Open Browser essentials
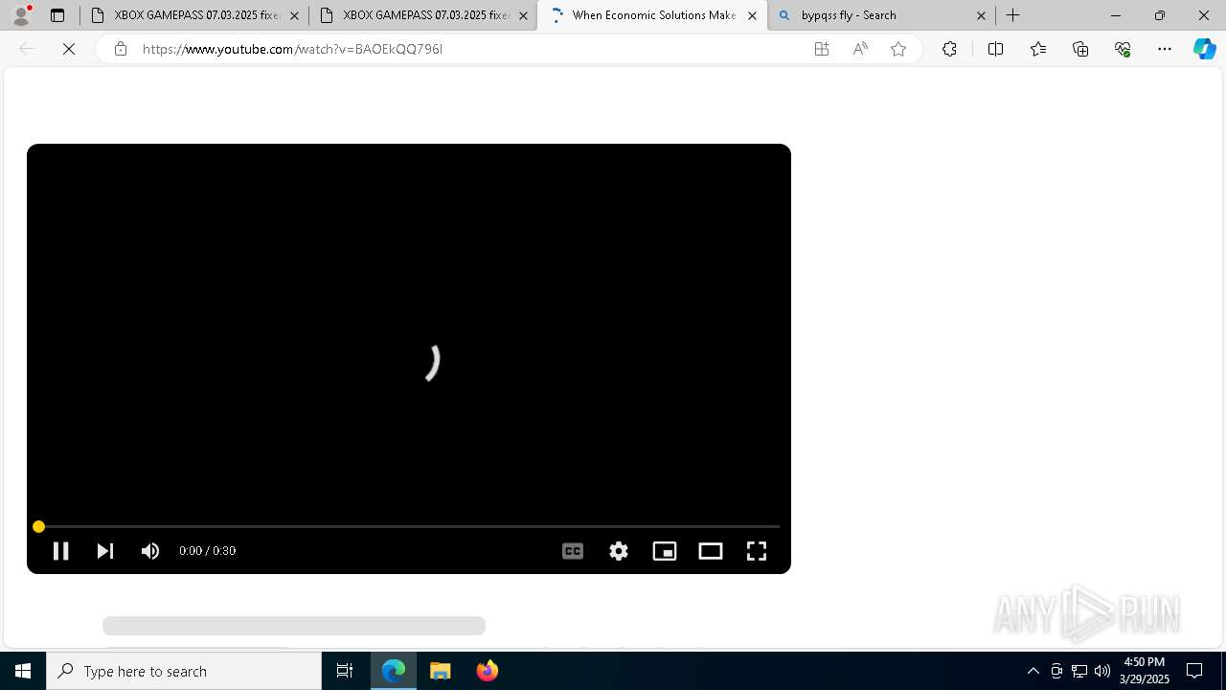The width and height of the screenshot is (1226, 690). click(x=1123, y=49)
